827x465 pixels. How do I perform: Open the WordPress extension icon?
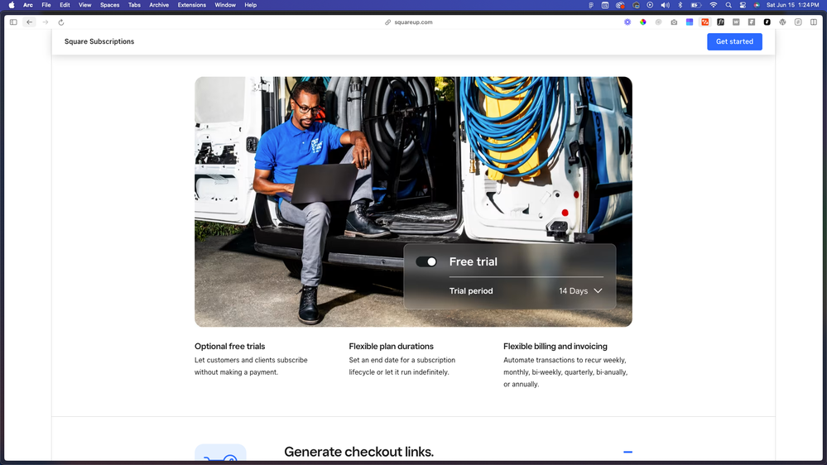tap(782, 22)
